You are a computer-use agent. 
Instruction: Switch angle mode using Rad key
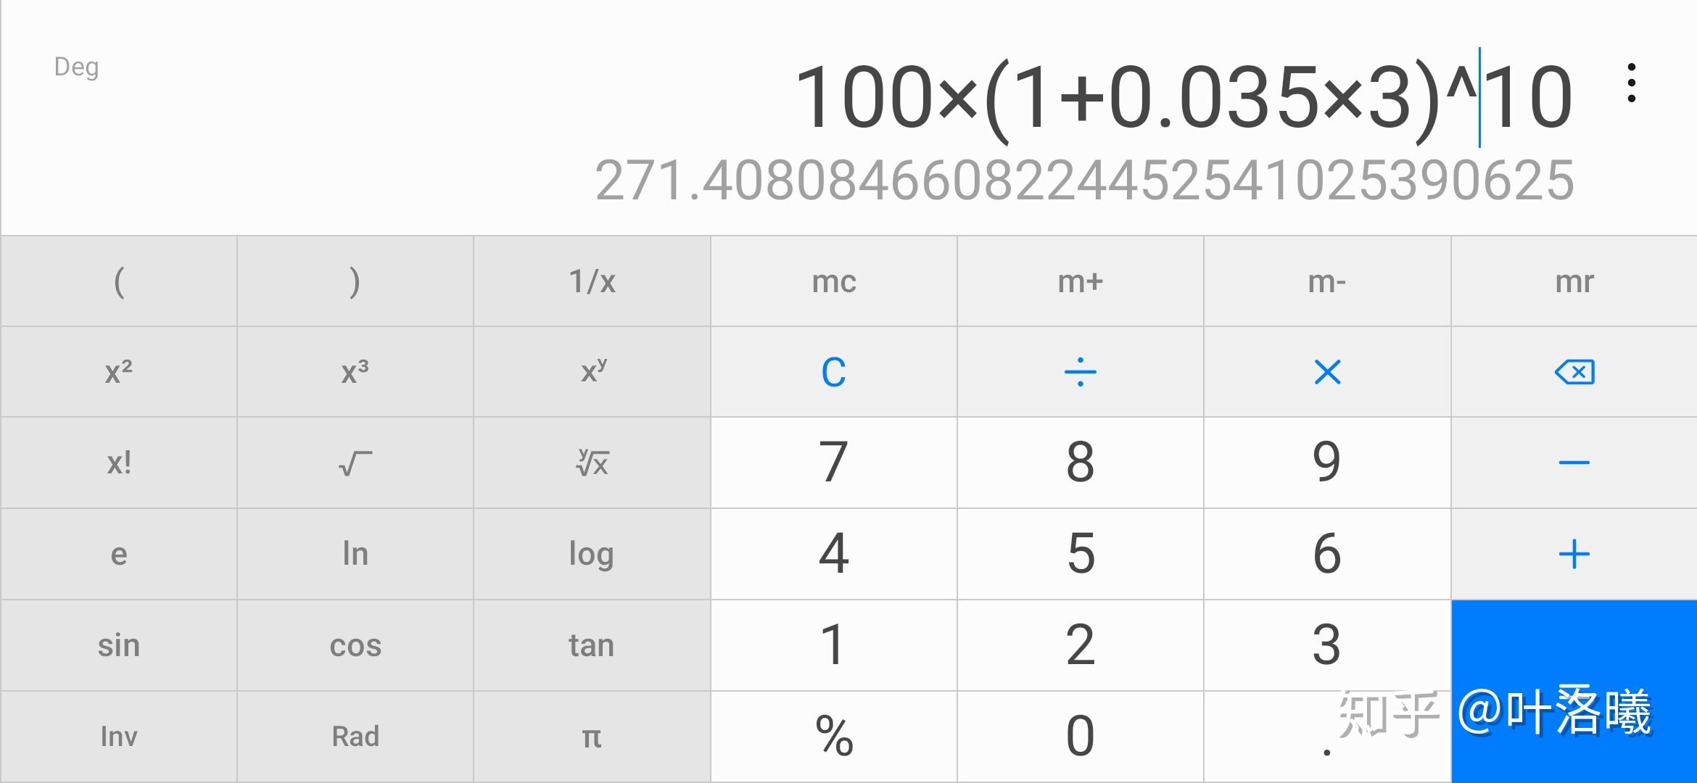click(x=355, y=737)
